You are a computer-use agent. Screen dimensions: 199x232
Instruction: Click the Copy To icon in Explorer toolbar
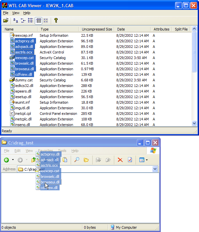pos(108,160)
